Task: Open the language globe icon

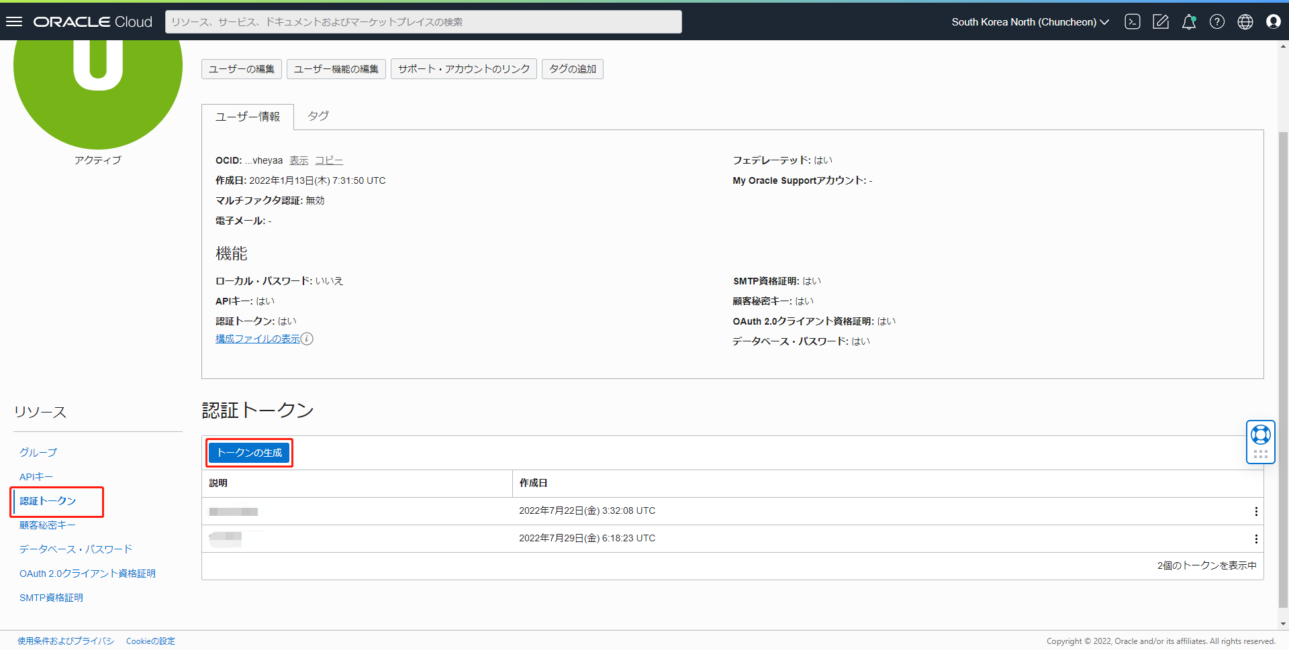Action: (x=1245, y=21)
